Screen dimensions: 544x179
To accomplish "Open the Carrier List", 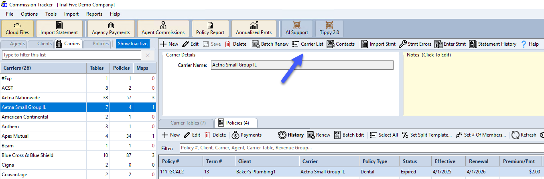I will click(x=308, y=44).
